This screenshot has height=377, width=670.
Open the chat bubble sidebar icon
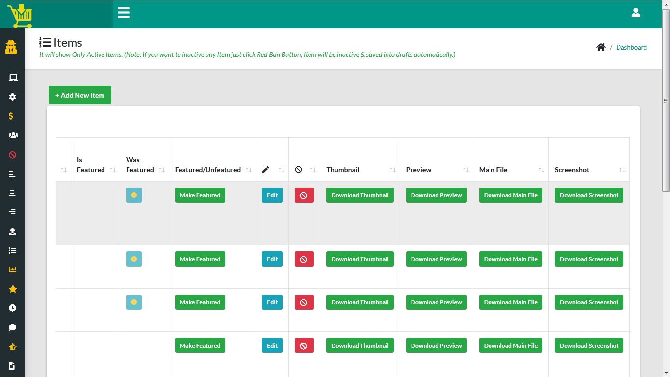13,327
